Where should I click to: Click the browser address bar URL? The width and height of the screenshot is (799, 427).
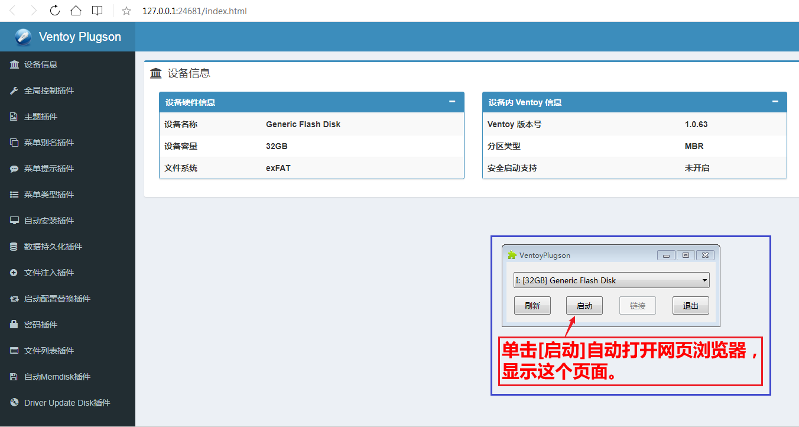pos(194,11)
